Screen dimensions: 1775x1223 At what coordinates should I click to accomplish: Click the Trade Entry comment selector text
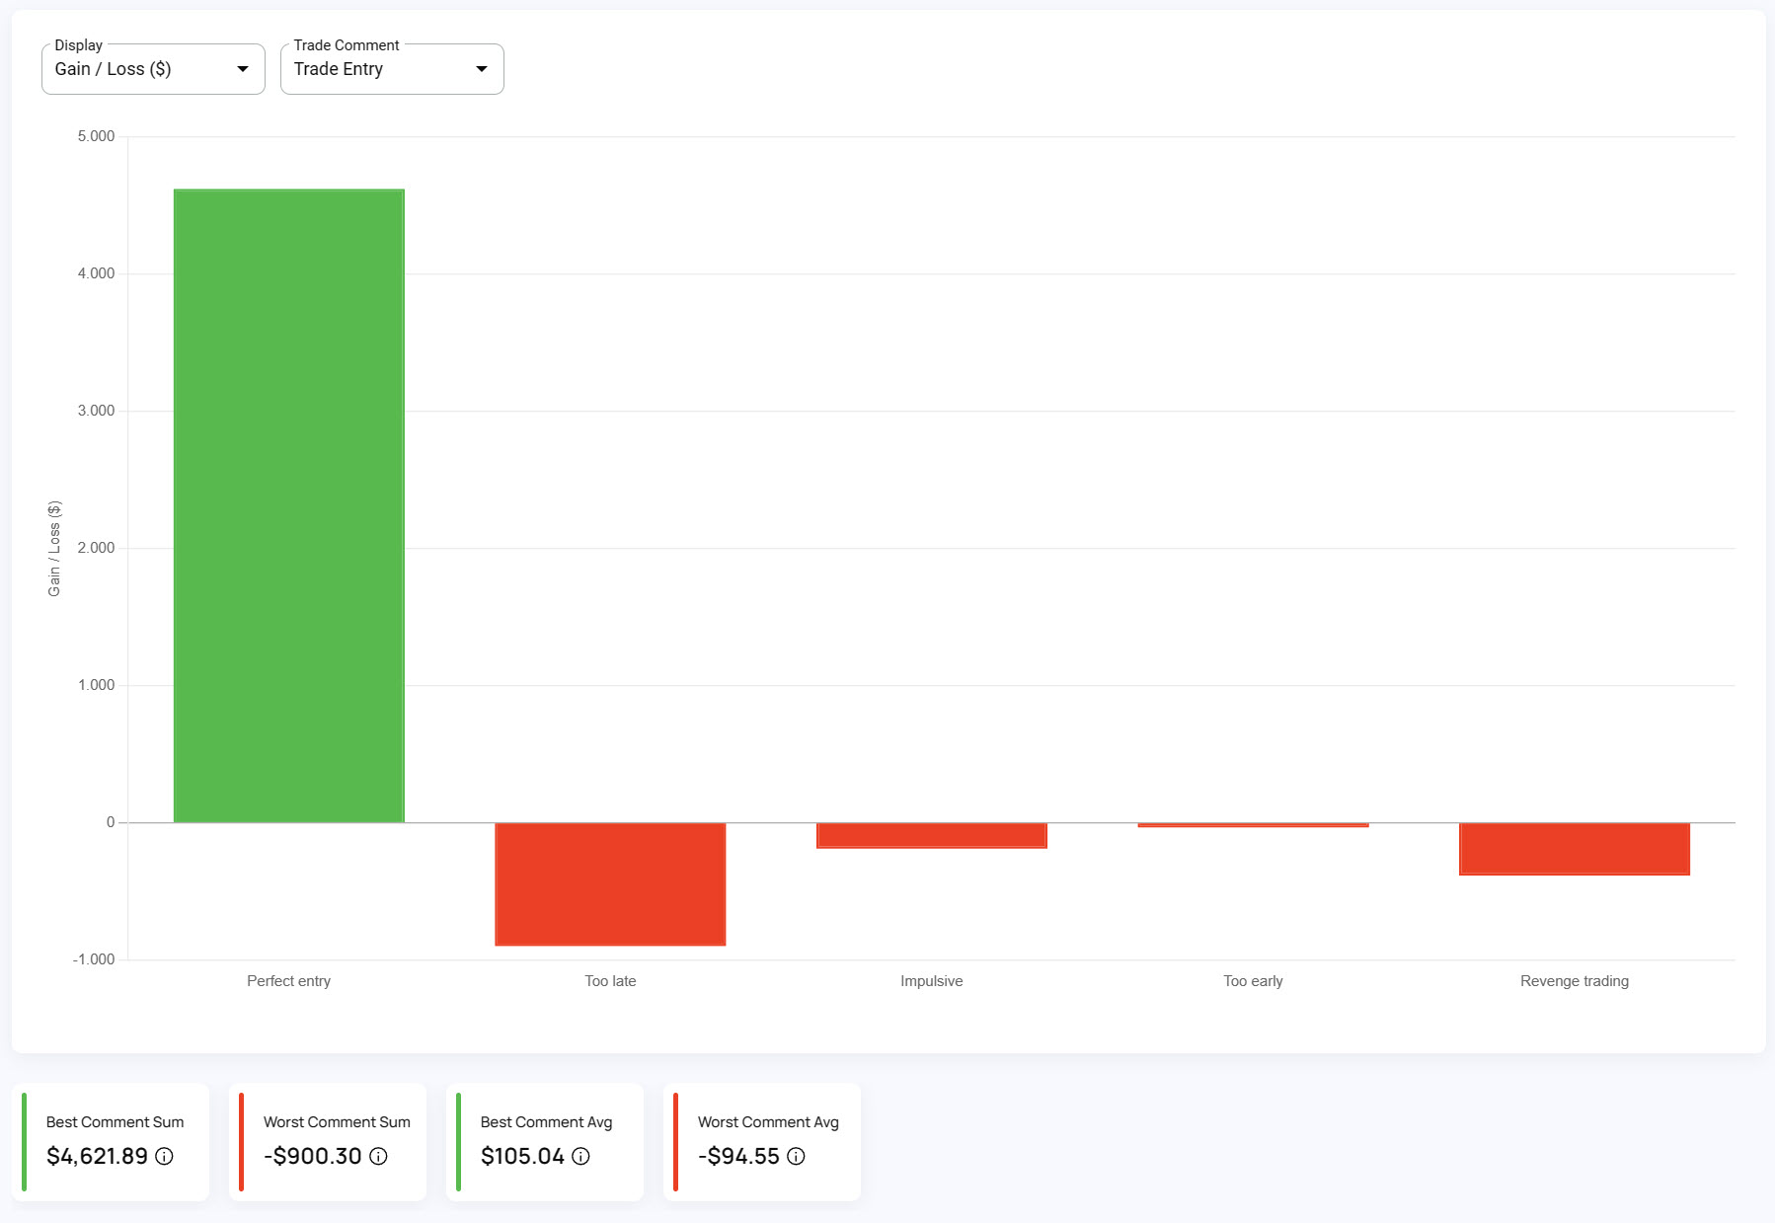[x=339, y=69]
